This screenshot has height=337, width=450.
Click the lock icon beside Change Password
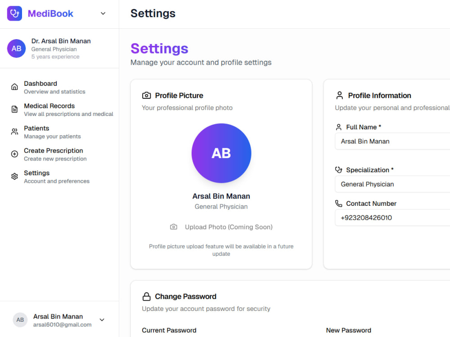(146, 296)
